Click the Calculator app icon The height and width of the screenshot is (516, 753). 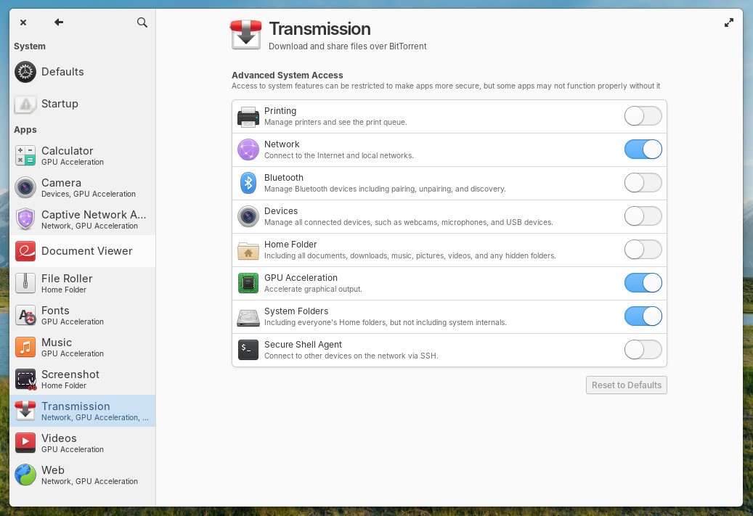coord(25,155)
